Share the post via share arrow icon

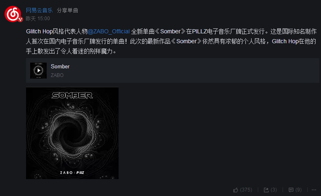click(x=266, y=190)
